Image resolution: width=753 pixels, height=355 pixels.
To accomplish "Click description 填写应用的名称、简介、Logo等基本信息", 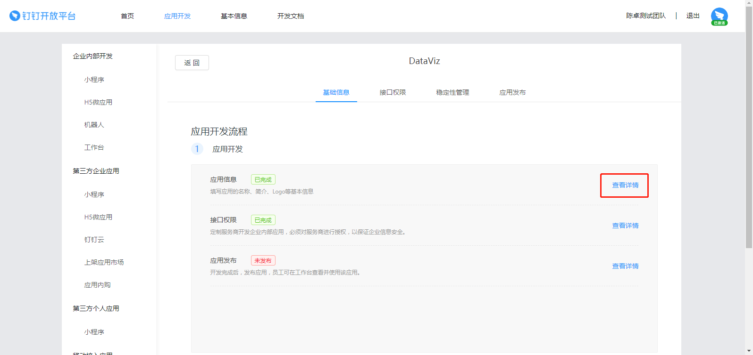I will (262, 192).
